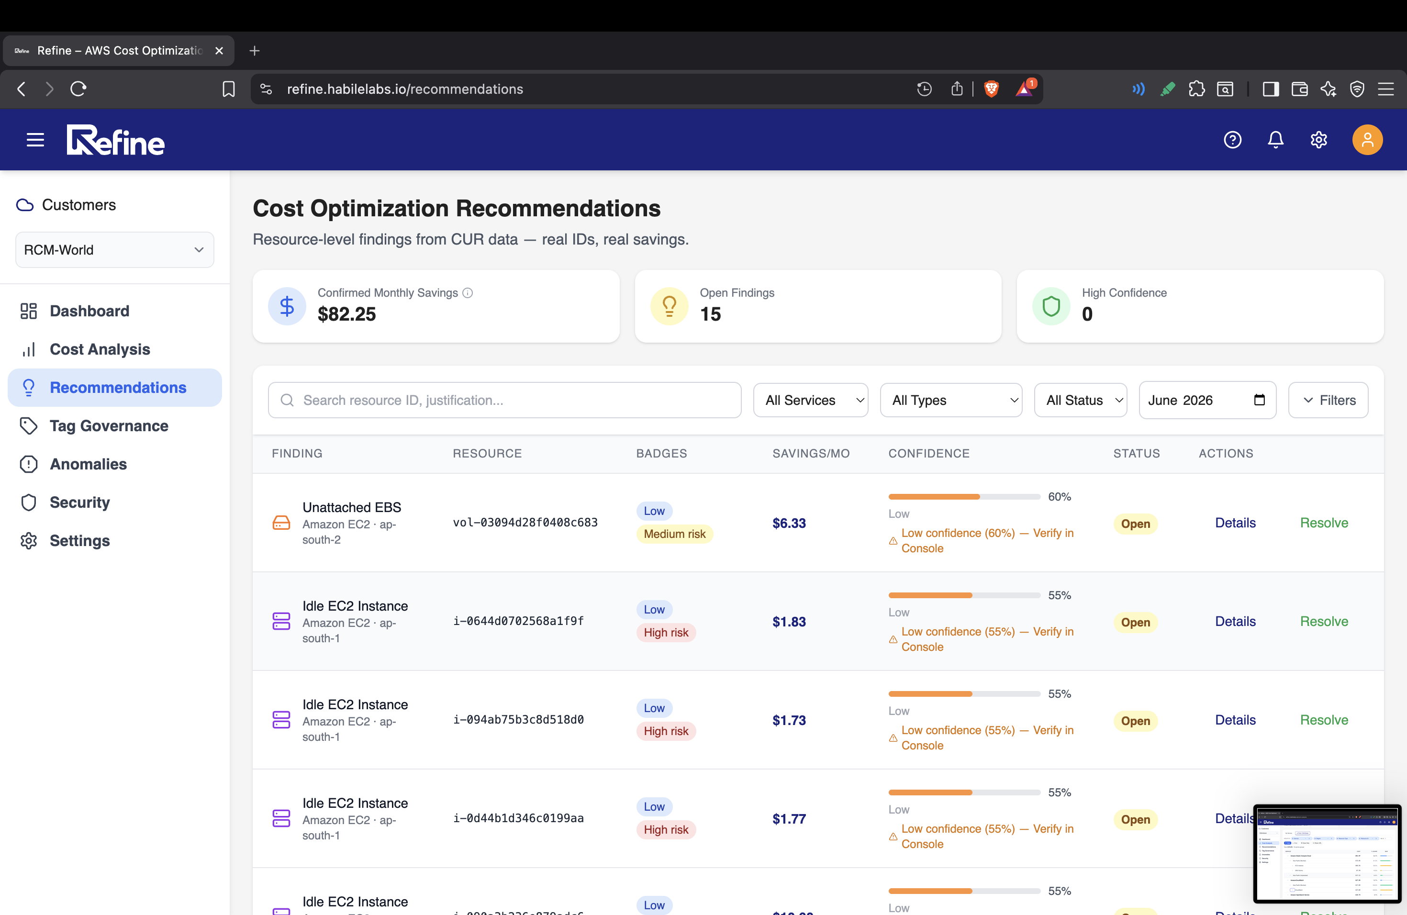Select Recommendations in sidebar
The image size is (1407, 915).
pos(115,388)
